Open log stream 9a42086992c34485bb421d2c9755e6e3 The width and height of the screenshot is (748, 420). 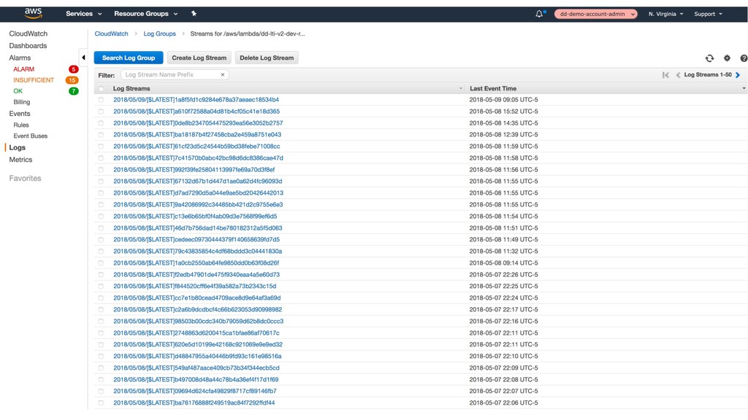click(x=198, y=205)
